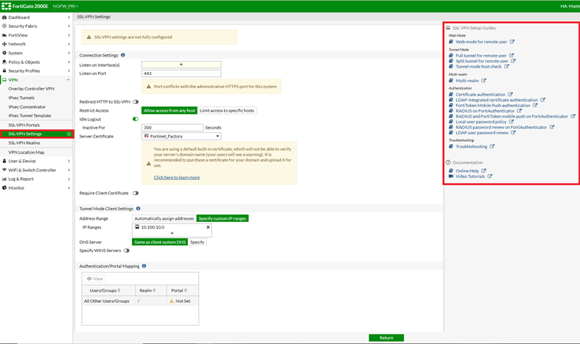The height and width of the screenshot is (344, 580).
Task: Click the Dashboard gauge icon in sidebar
Action: click(x=4, y=18)
